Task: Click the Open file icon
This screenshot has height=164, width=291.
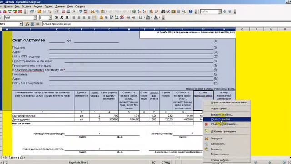Action: point(40,11)
